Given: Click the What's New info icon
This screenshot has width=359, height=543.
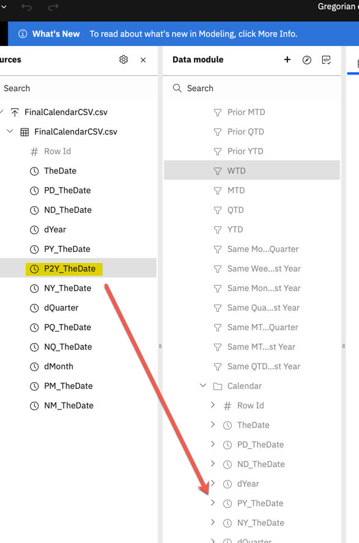Looking at the screenshot, I should point(23,34).
